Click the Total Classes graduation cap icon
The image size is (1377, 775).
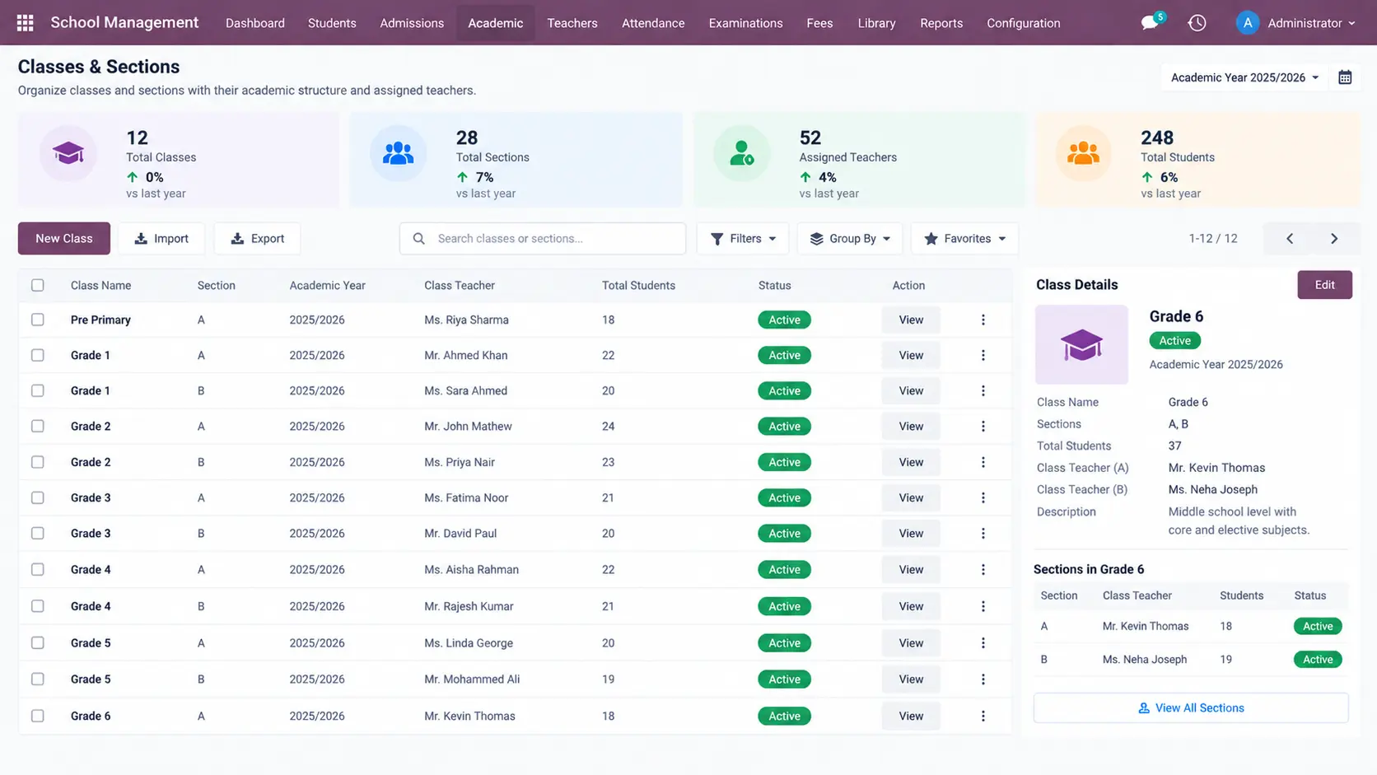(68, 153)
